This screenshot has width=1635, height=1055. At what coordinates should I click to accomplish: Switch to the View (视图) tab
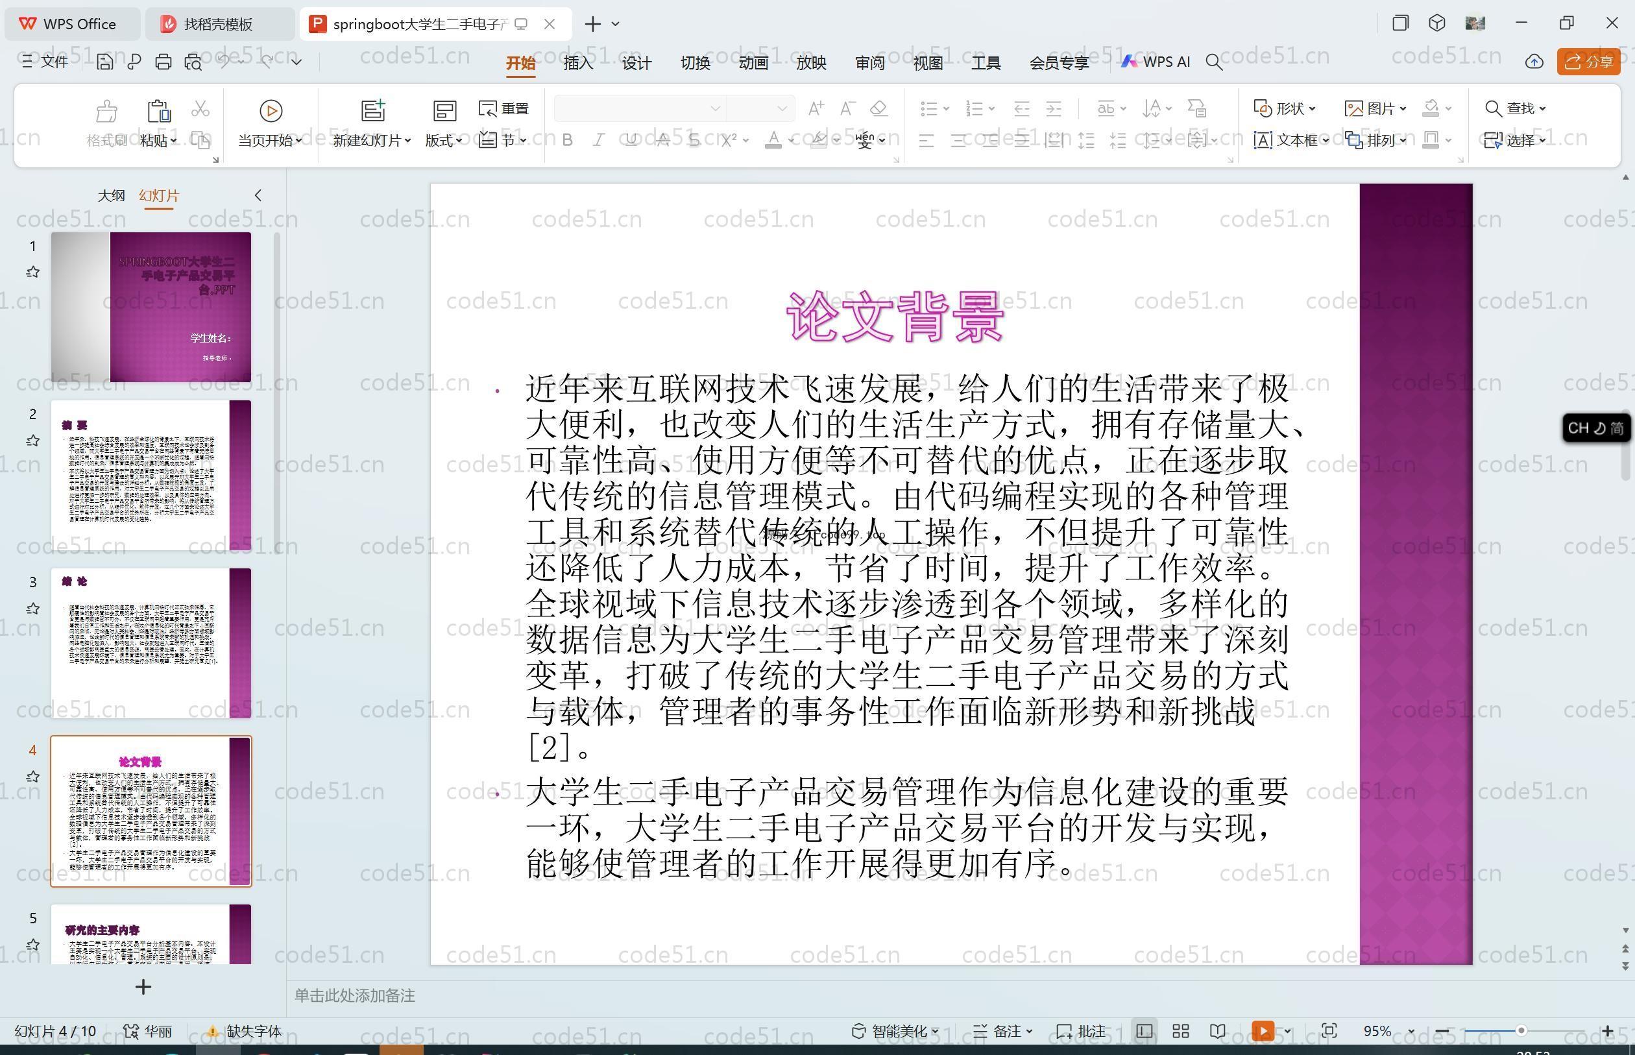point(928,63)
